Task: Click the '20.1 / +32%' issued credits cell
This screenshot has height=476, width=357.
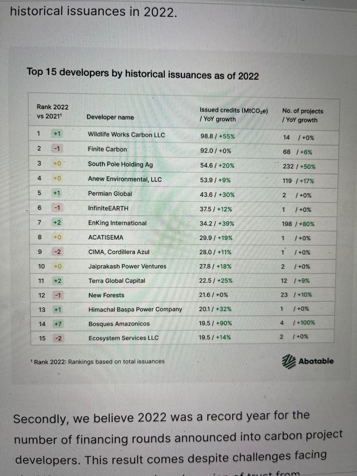Action: click(215, 309)
